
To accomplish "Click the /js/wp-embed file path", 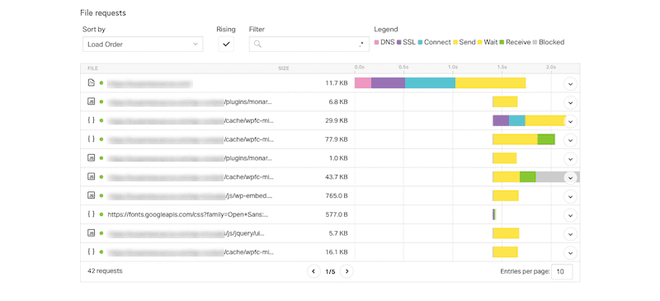I will [249, 195].
